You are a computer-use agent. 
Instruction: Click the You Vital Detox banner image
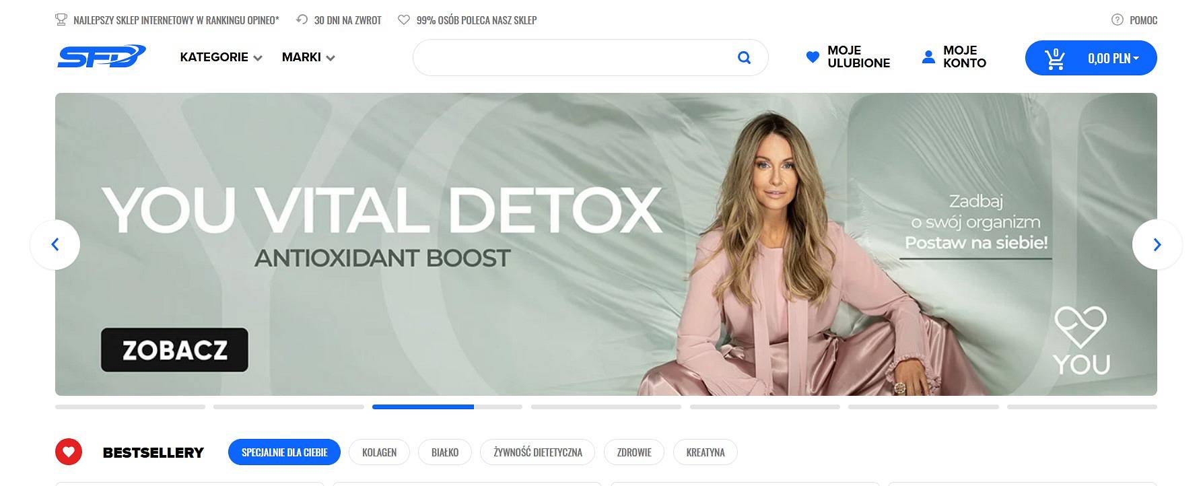click(x=606, y=244)
